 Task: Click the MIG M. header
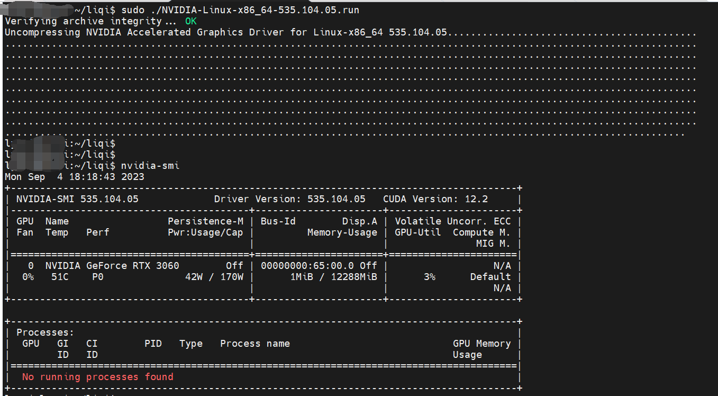(x=494, y=244)
